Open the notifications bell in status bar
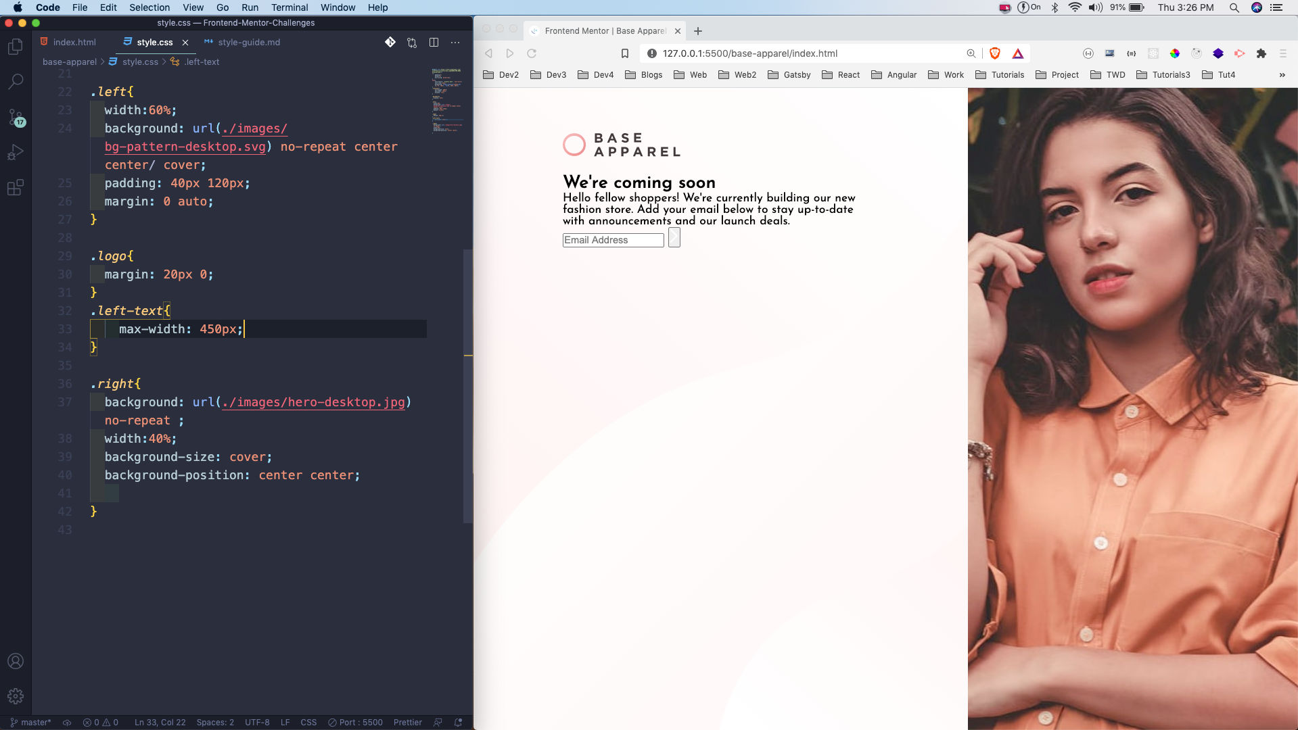Viewport: 1298px width, 730px height. coord(459,722)
